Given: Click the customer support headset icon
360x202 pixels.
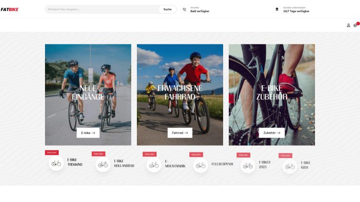Looking at the screenshot, I should pos(277,9).
